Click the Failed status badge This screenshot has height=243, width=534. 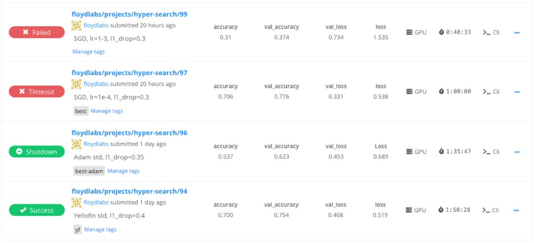click(x=37, y=33)
